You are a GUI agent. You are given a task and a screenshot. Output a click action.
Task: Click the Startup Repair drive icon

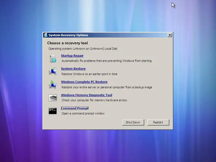pyautogui.click(x=53, y=58)
